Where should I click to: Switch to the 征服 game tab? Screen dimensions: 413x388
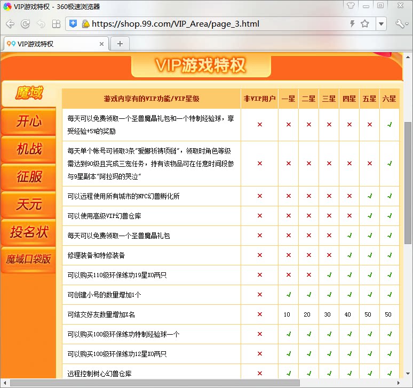pyautogui.click(x=29, y=176)
